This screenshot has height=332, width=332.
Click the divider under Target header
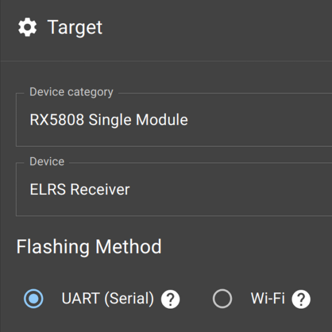coord(166,61)
